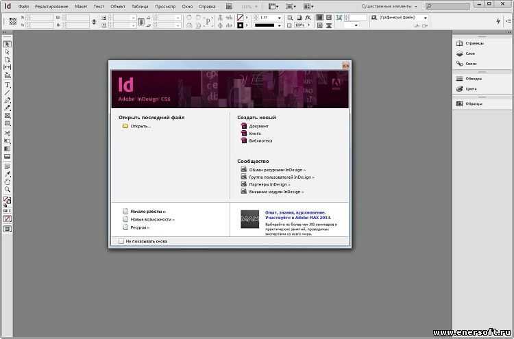514x339 pixels.
Task: Open the Макет menu
Action: pos(81,6)
